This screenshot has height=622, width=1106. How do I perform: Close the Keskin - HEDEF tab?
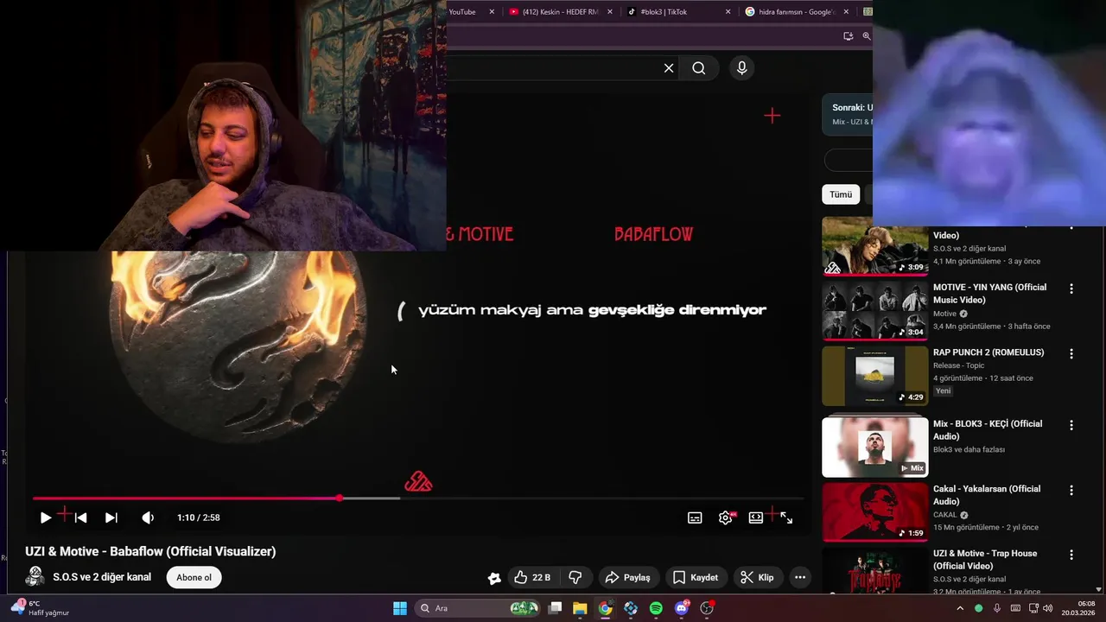610,12
